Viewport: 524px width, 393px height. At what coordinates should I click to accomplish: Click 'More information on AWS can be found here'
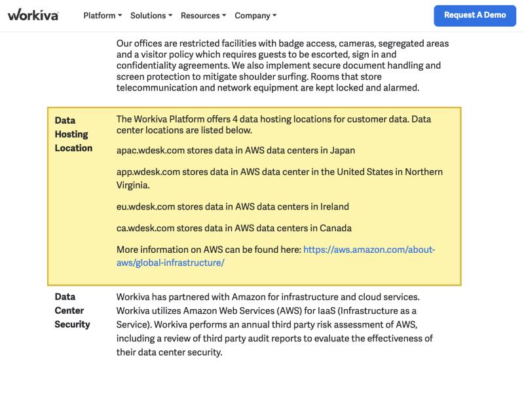pyautogui.click(x=209, y=250)
